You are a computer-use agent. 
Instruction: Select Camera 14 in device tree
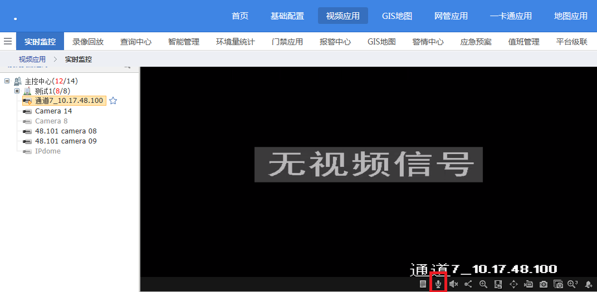coord(53,111)
